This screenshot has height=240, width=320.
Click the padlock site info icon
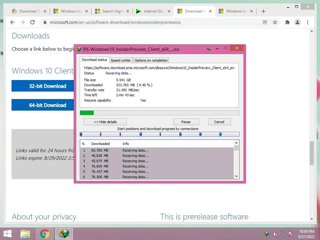45,22
